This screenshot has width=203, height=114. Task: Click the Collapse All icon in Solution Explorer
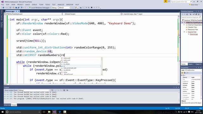pos(196,14)
